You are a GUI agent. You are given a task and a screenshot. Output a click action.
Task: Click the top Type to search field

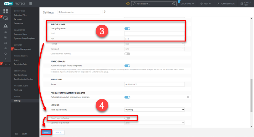pyautogui.click(x=154, y=3)
